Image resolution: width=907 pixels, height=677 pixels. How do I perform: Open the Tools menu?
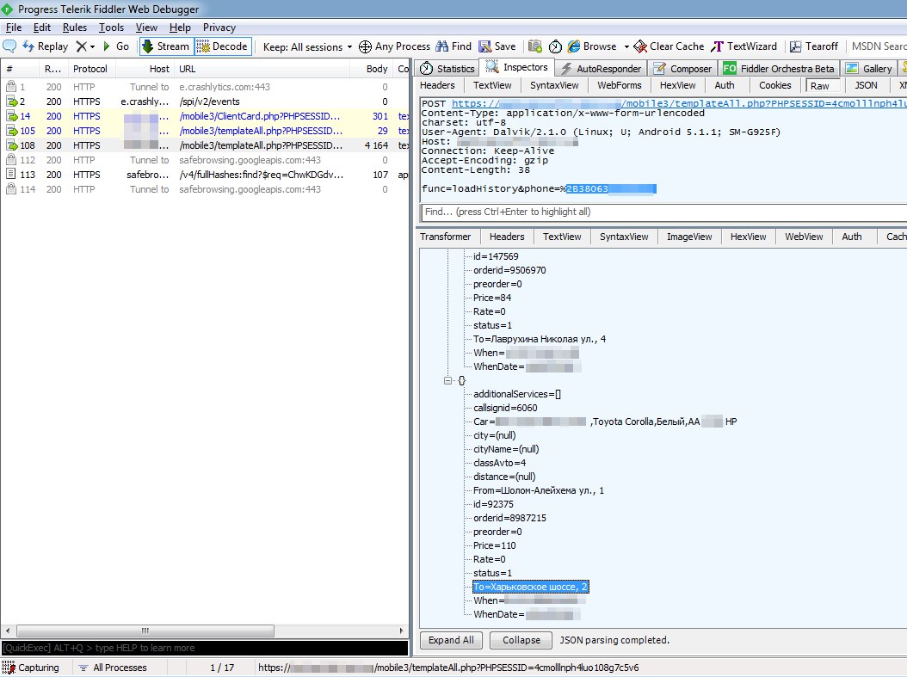click(x=111, y=28)
